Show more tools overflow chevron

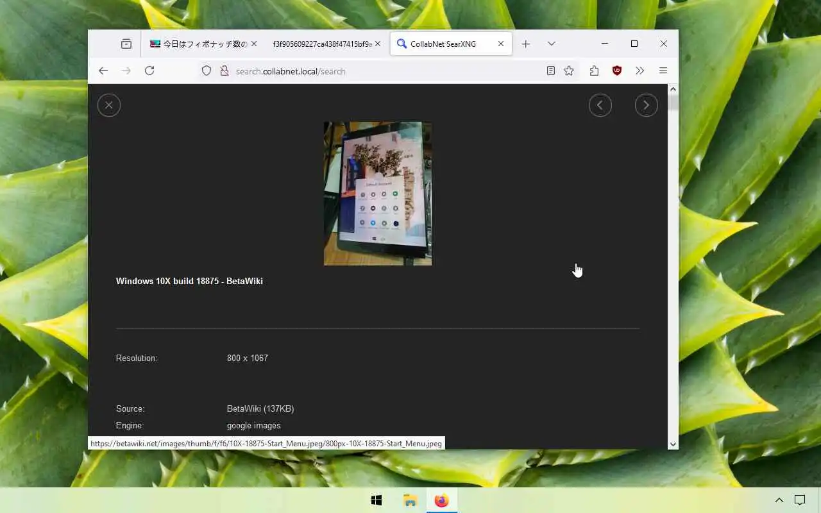tap(639, 71)
